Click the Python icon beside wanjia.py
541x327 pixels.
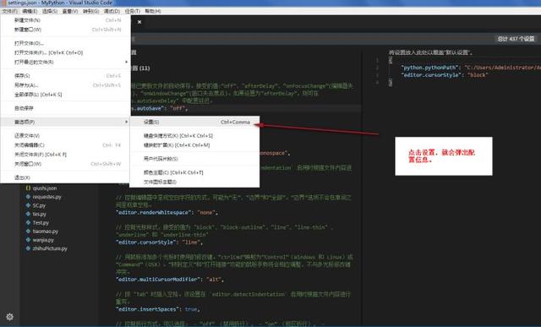point(28,240)
